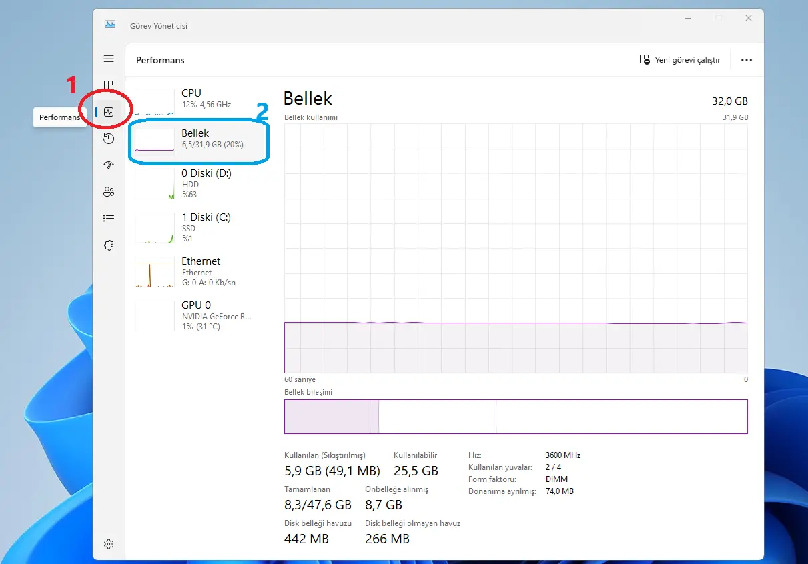808x564 pixels.
Task: Open the Services puzzle icon page
Action: pyautogui.click(x=109, y=245)
